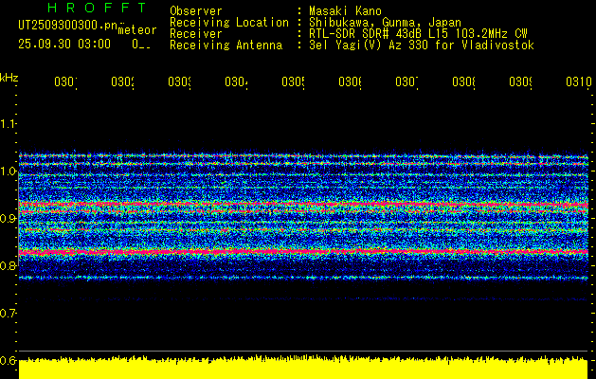Click the 0309 time marker

pyautogui.click(x=520, y=81)
